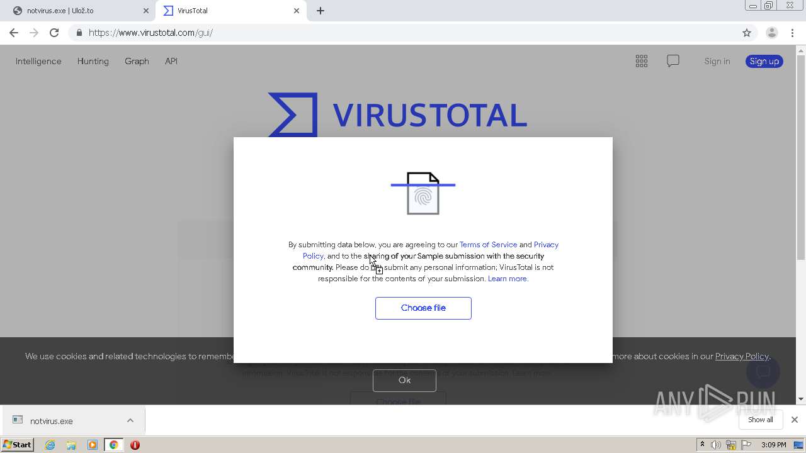This screenshot has height=453, width=806.
Task: Click the 3:09 PM clock
Action: 773,445
